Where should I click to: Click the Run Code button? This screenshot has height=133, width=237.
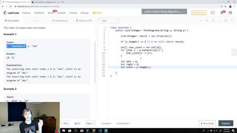tap(207, 123)
